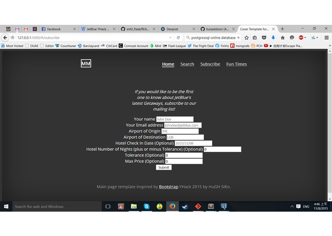Screen dimensions: 332x236
Task: Click the browser back arrow button
Action: (x=5, y=38)
